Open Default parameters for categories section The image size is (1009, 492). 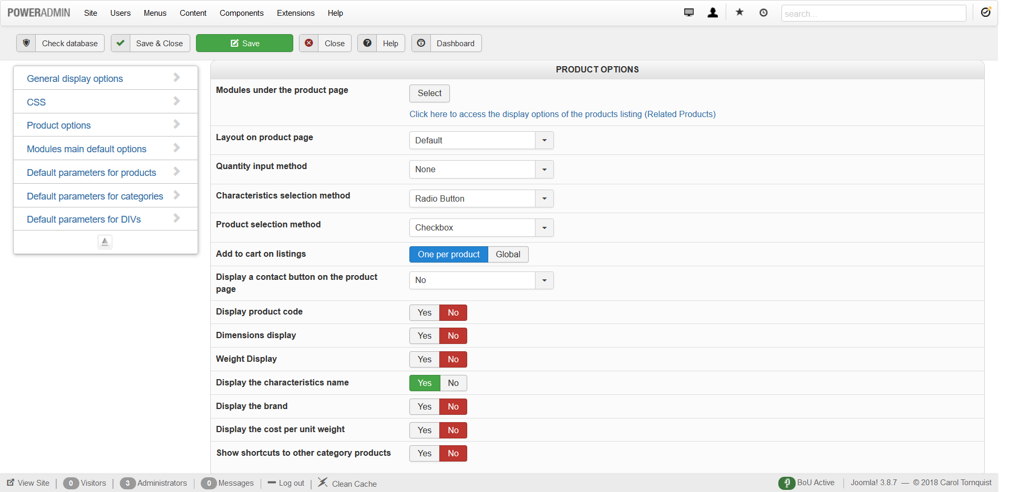pyautogui.click(x=95, y=196)
